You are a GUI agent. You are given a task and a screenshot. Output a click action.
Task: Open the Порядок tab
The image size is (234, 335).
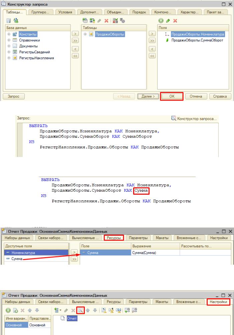pos(139,12)
